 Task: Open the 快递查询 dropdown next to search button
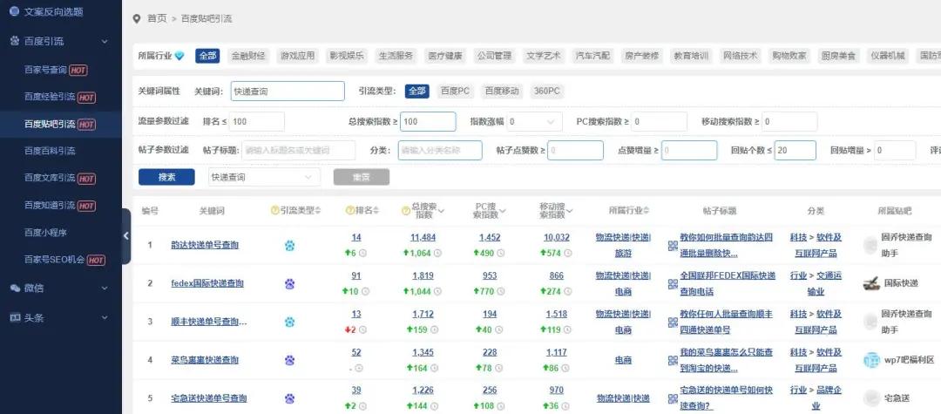(x=263, y=177)
